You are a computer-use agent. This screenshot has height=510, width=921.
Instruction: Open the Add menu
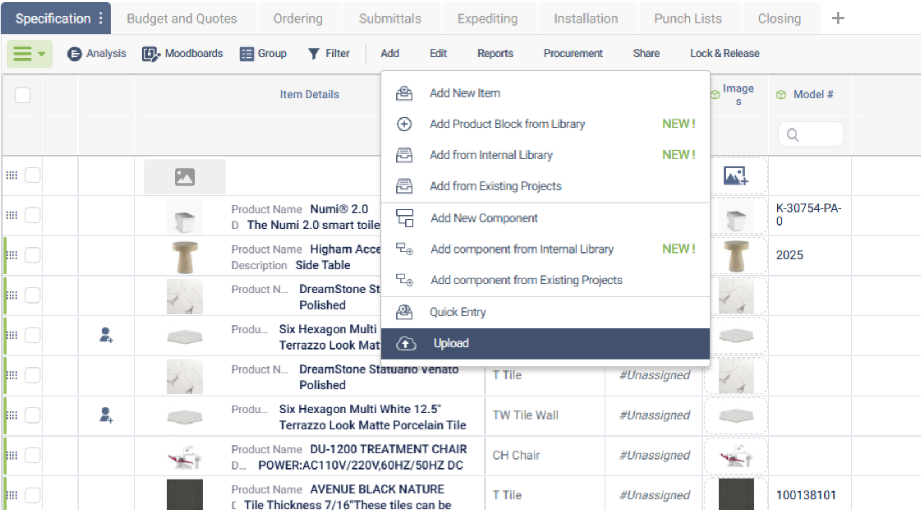(x=390, y=54)
